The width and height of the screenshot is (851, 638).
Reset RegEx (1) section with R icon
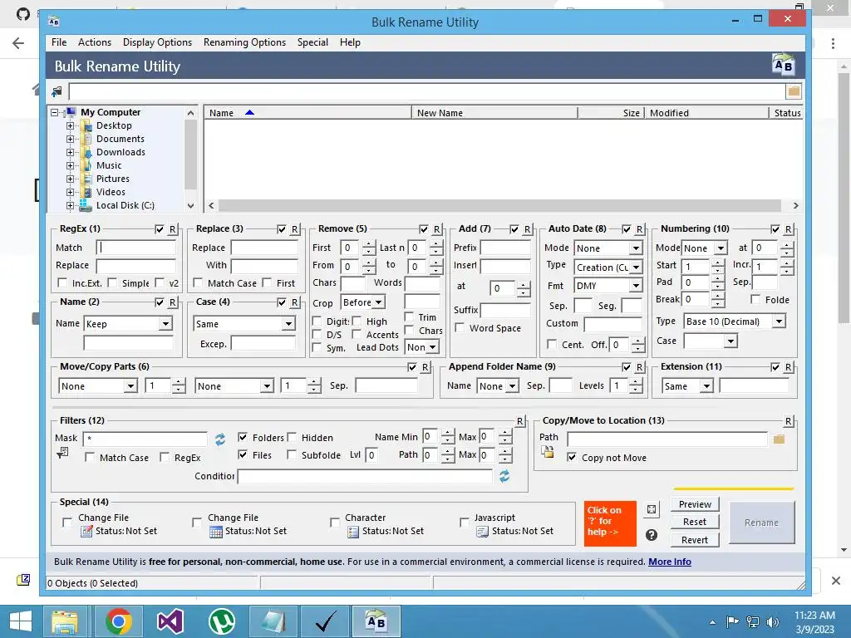point(173,229)
